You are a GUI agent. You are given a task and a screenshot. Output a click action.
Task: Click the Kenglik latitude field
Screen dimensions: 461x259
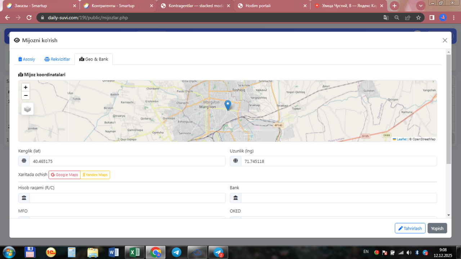127,161
